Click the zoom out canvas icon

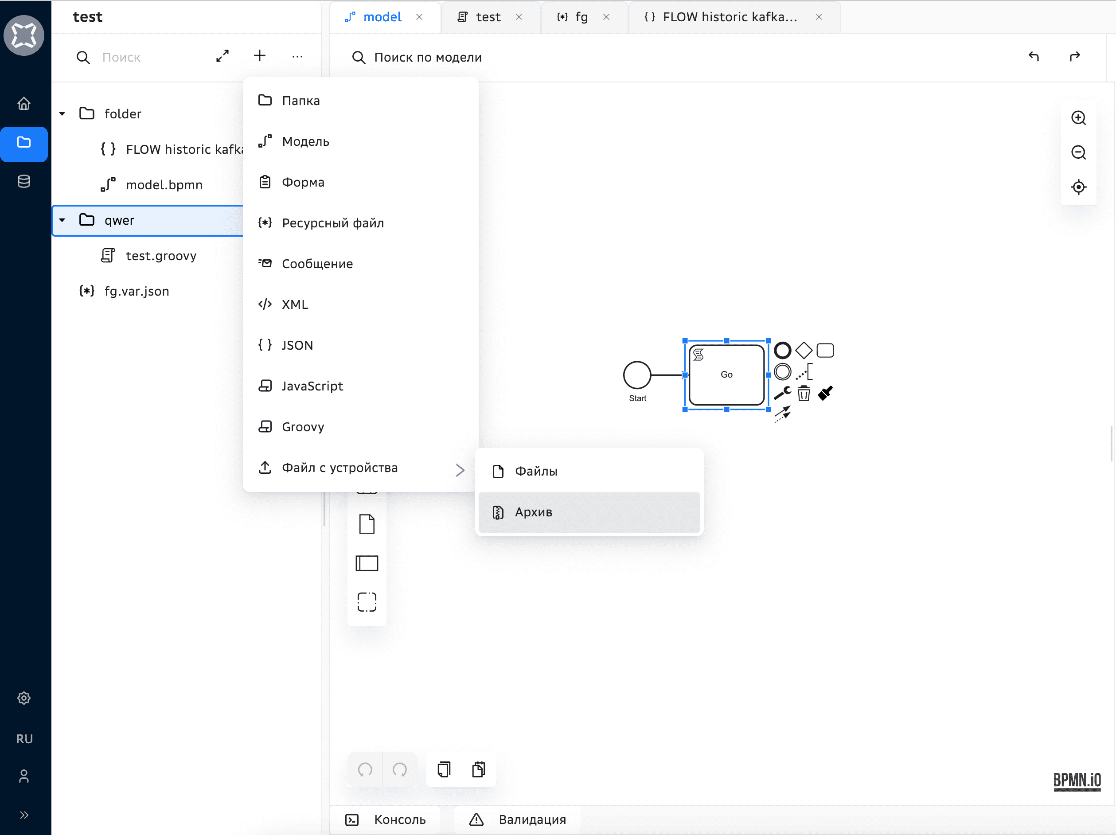1078,152
